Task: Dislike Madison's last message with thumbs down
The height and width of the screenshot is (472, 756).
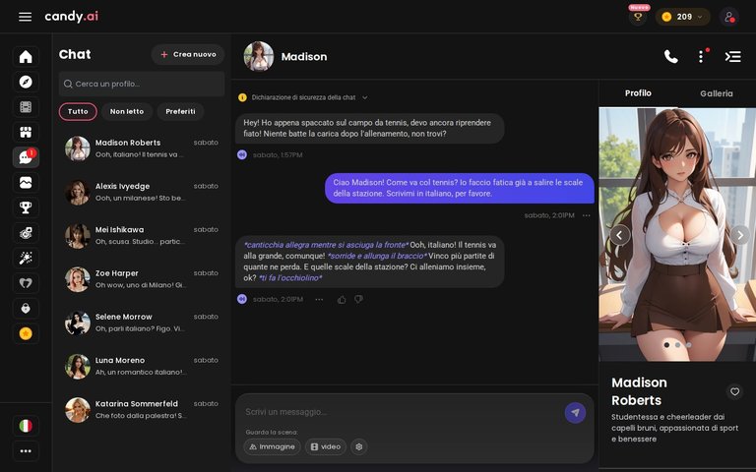Action: coord(358,300)
